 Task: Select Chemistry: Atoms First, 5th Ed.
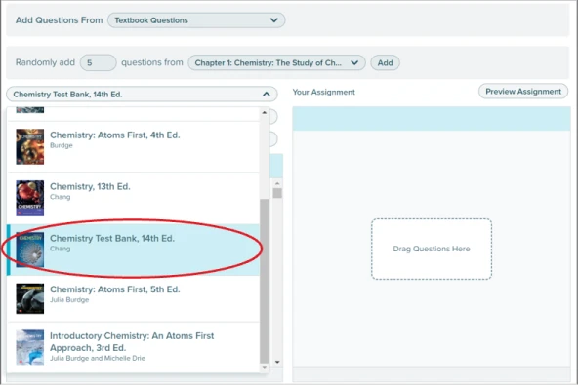click(134, 298)
